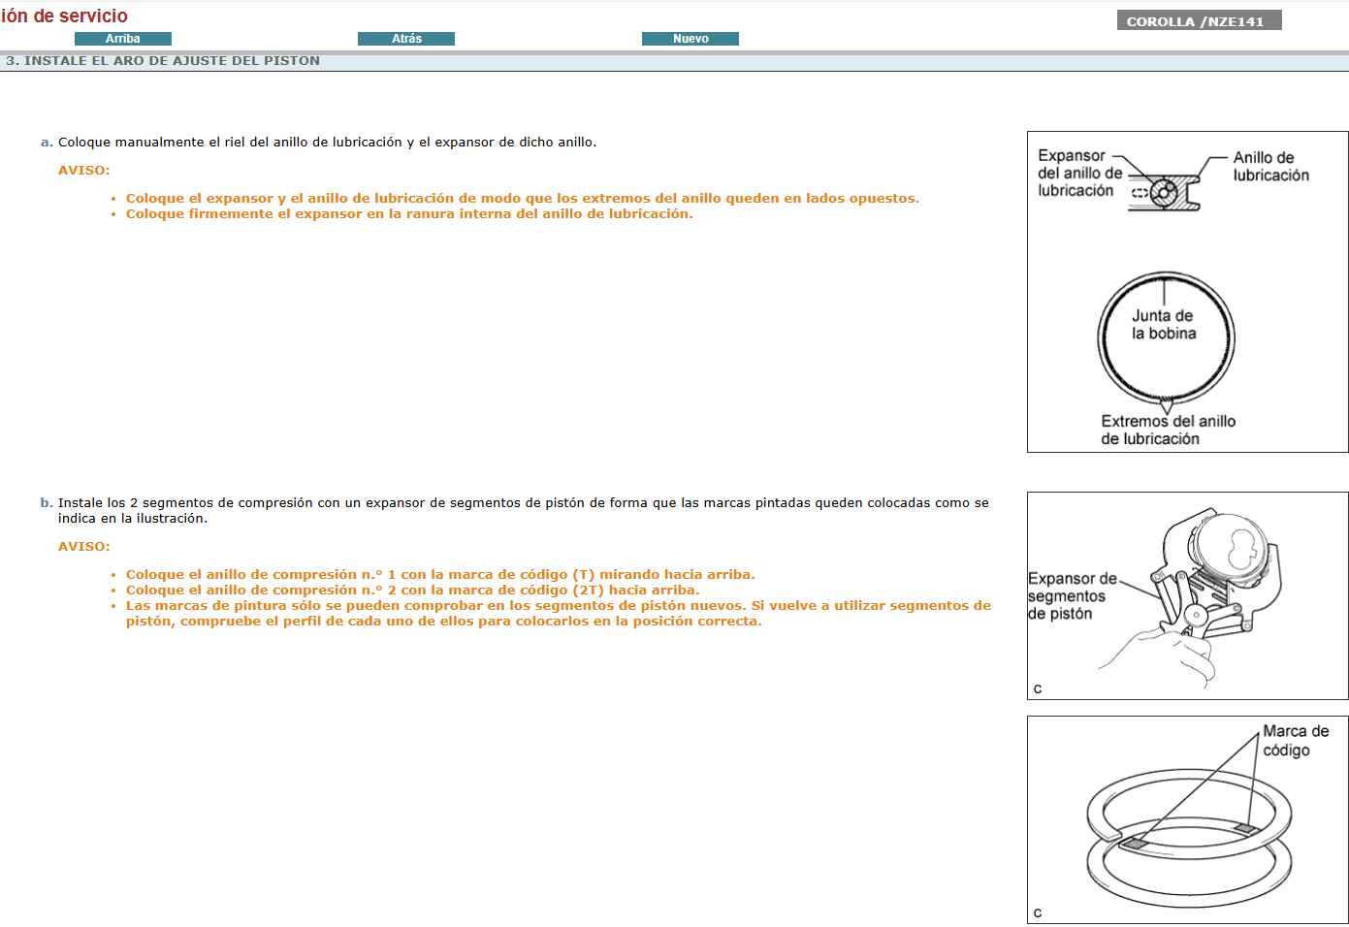Click the 'Marca de código' label
Image resolution: width=1349 pixels, height=927 pixels.
coord(1296,741)
